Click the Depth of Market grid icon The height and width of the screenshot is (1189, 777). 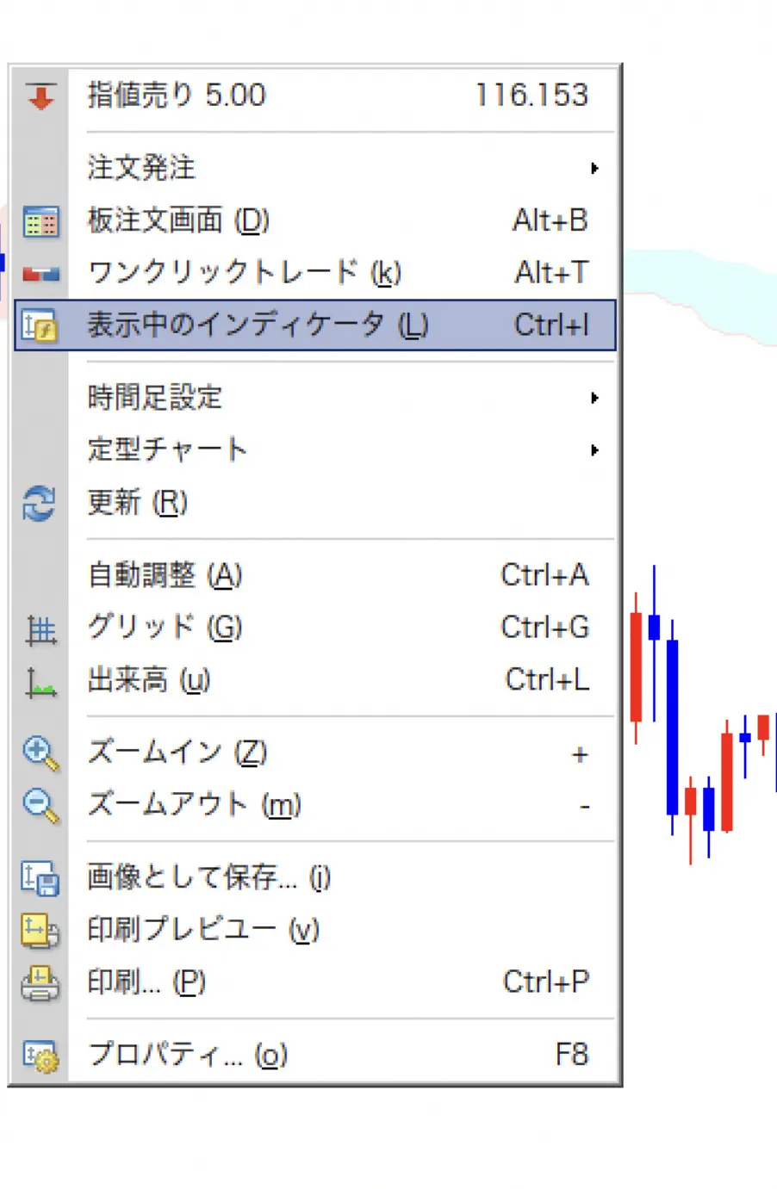[x=39, y=222]
